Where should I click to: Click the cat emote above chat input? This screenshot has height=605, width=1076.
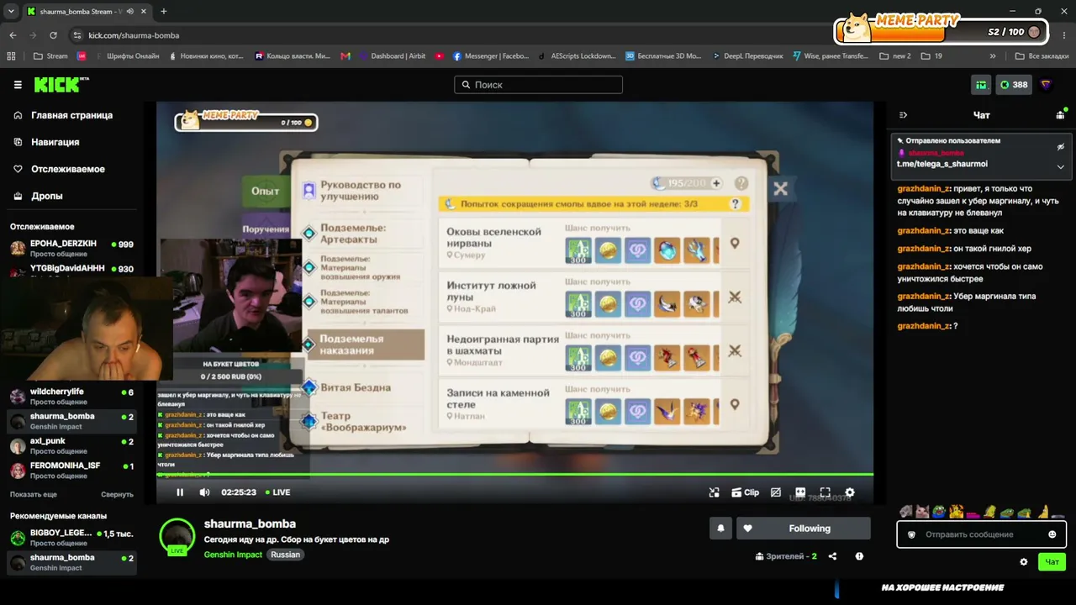pyautogui.click(x=922, y=512)
